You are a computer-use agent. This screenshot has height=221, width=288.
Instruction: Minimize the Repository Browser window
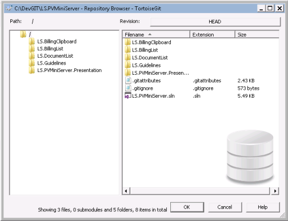pyautogui.click(x=261, y=9)
